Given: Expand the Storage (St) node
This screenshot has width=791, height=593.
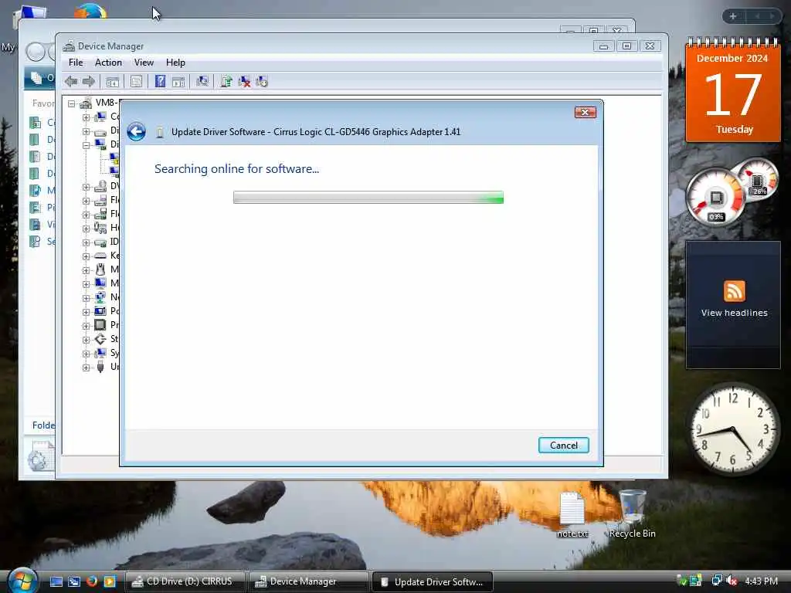Looking at the screenshot, I should coord(87,339).
